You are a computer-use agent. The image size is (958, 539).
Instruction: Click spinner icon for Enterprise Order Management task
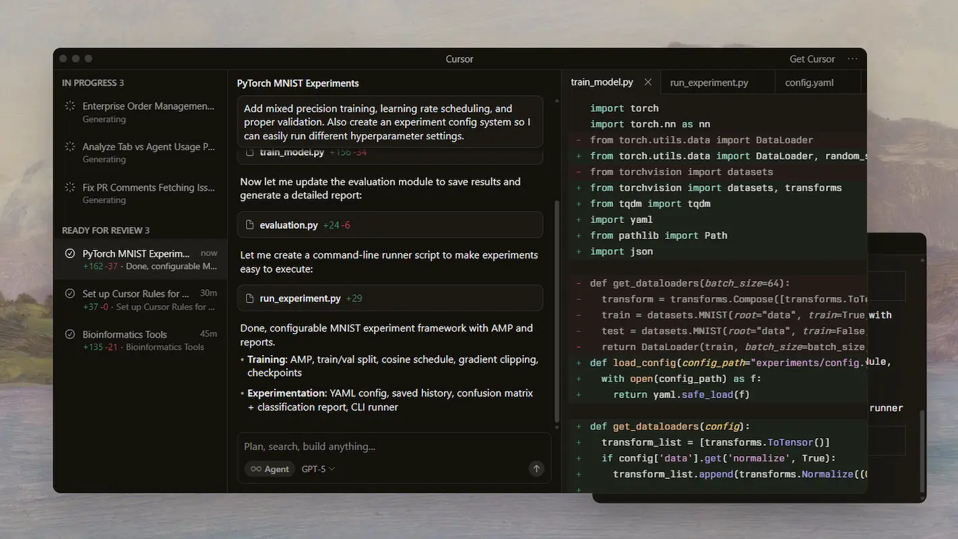pos(69,106)
